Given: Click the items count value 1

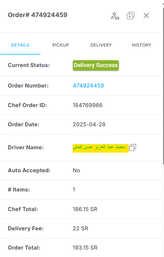Looking at the screenshot, I should 74,189.
